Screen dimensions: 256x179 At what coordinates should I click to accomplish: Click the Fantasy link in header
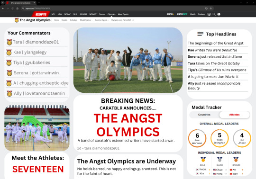point(201,14)
